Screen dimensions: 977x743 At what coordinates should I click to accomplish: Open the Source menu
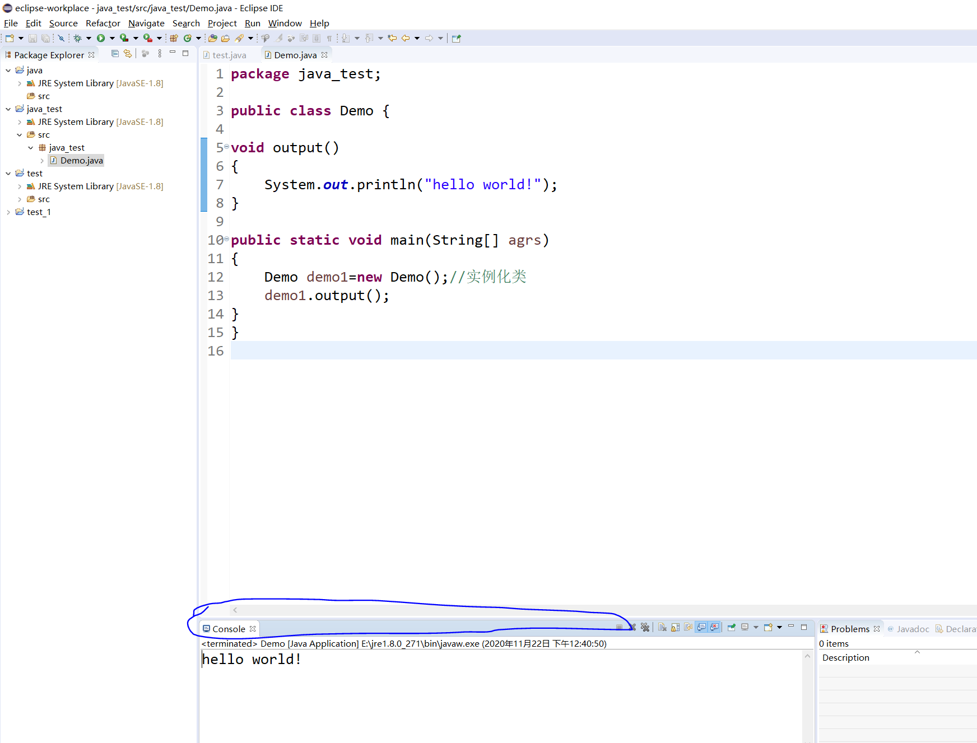point(63,23)
